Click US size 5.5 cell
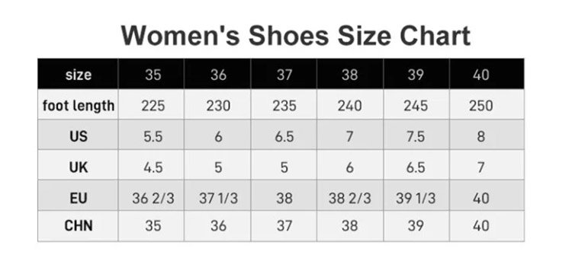Viewport: 572px width, 274px height. click(x=152, y=135)
